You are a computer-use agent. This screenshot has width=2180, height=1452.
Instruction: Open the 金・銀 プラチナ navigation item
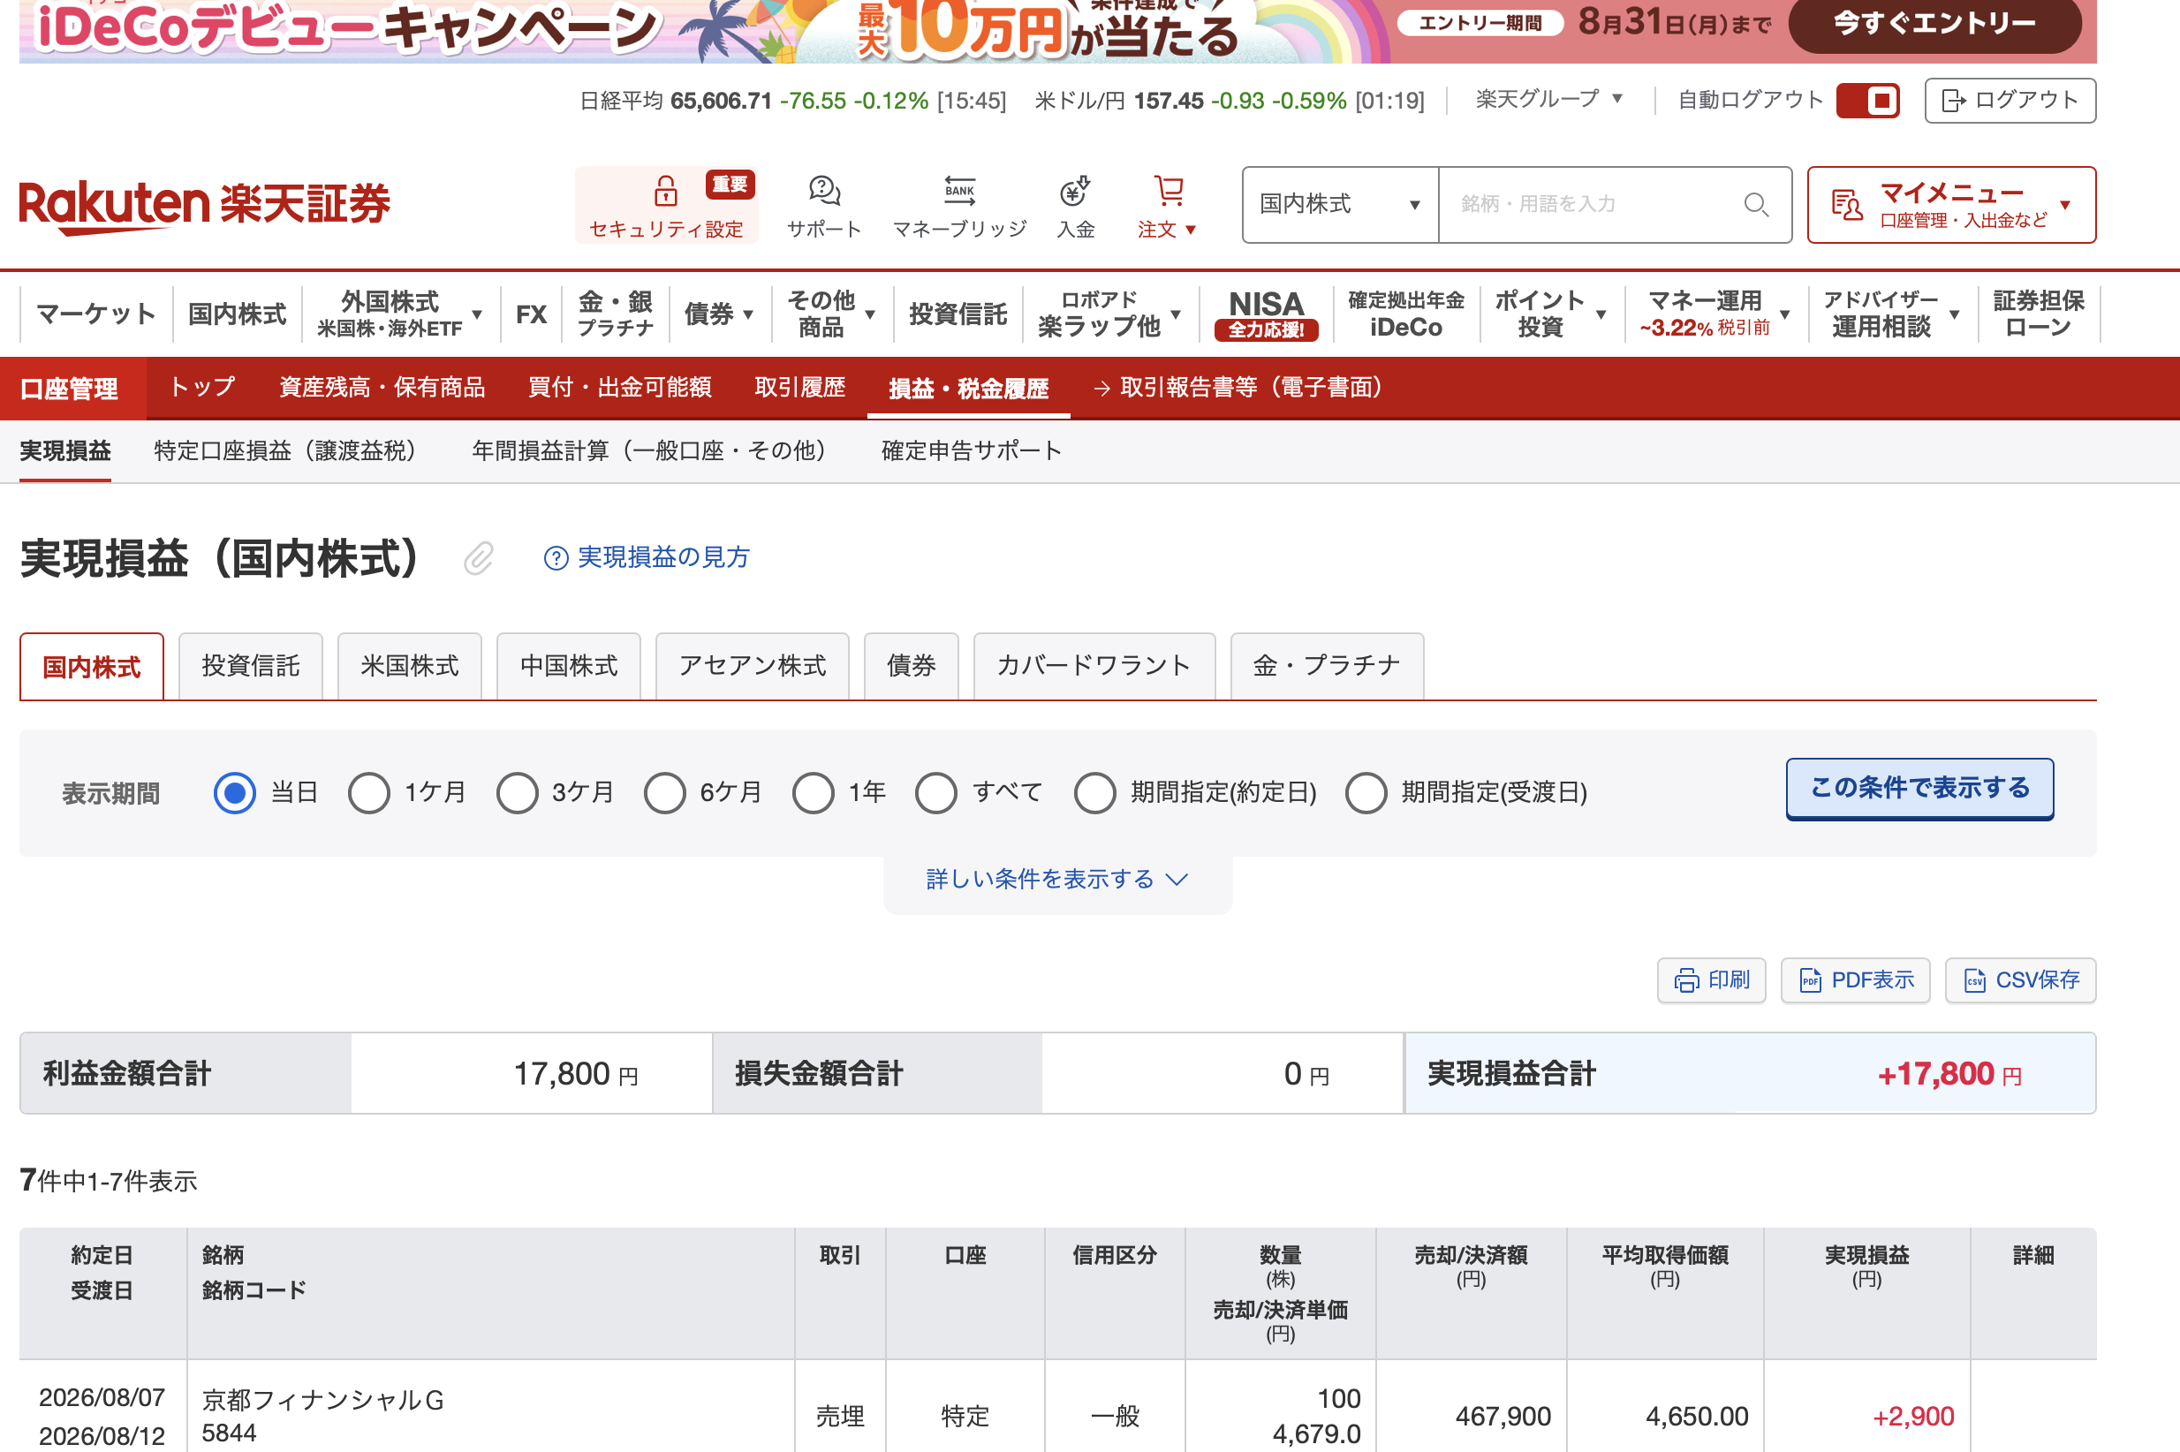coord(615,314)
